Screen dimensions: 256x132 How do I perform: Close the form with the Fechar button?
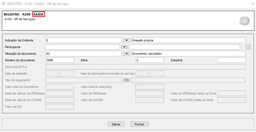(x=139, y=124)
